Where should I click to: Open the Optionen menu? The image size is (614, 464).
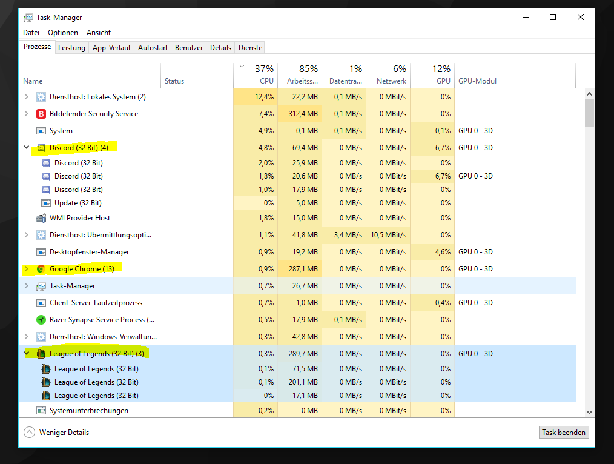62,33
